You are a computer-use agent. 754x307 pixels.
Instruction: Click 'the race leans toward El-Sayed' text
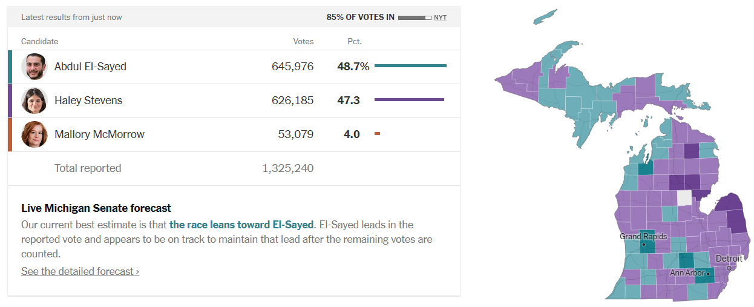click(x=241, y=225)
